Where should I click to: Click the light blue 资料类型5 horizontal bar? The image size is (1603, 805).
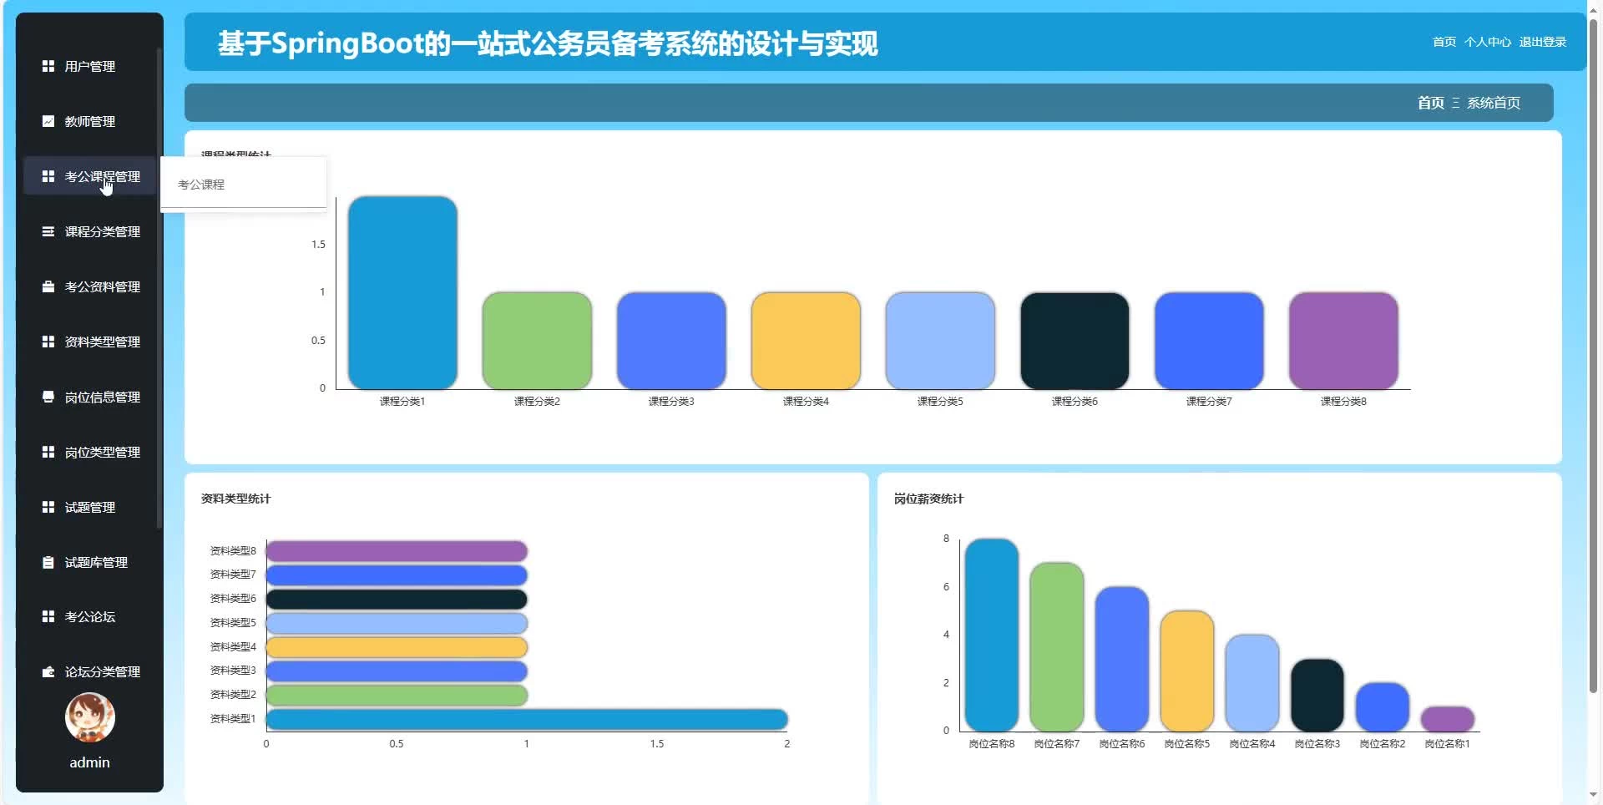397,623
